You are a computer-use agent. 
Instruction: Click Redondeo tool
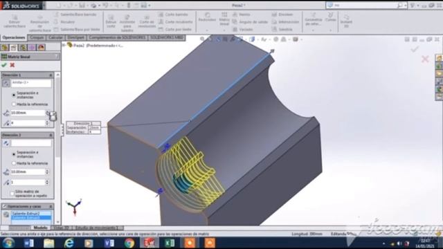207,17
